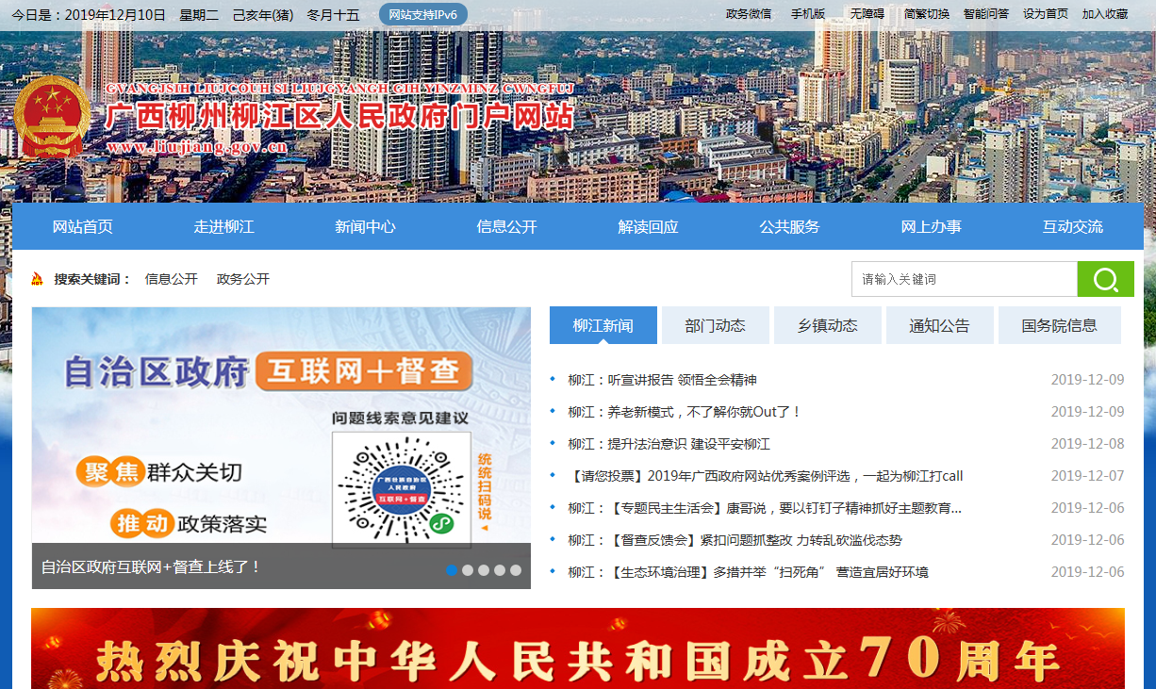This screenshot has height=689, width=1156.
Task: Select the last carousel dot indicator
Action: [516, 570]
